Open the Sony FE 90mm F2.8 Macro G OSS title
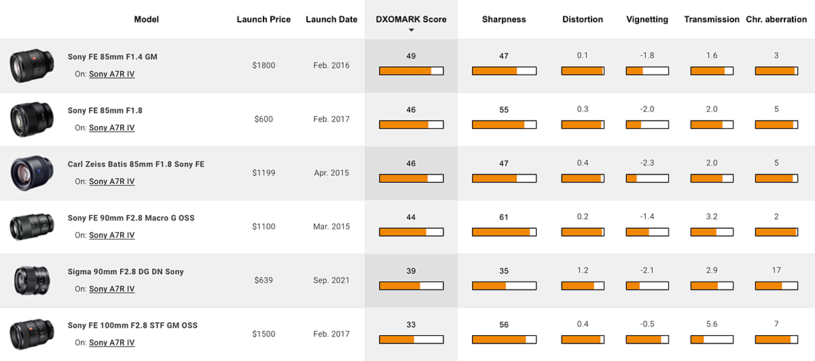This screenshot has width=815, height=361. point(131,218)
